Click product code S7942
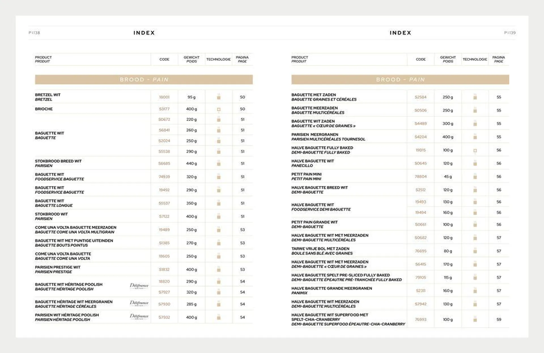 (421, 304)
